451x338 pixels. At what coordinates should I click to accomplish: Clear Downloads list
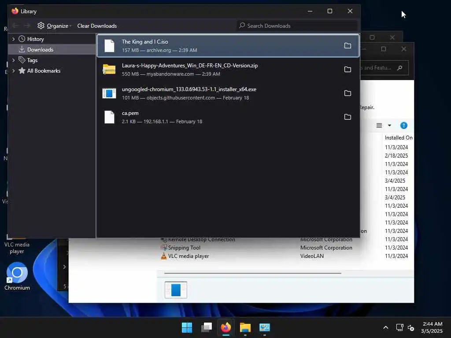tap(97, 26)
